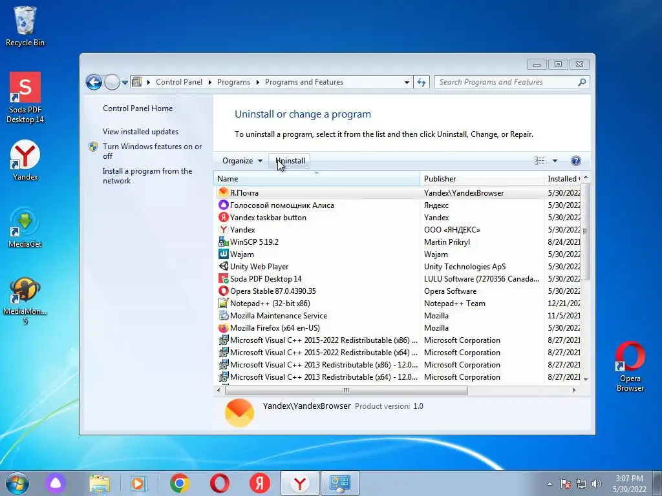The width and height of the screenshot is (662, 496).
Task: Open Control Panel Home link
Action: [138, 108]
